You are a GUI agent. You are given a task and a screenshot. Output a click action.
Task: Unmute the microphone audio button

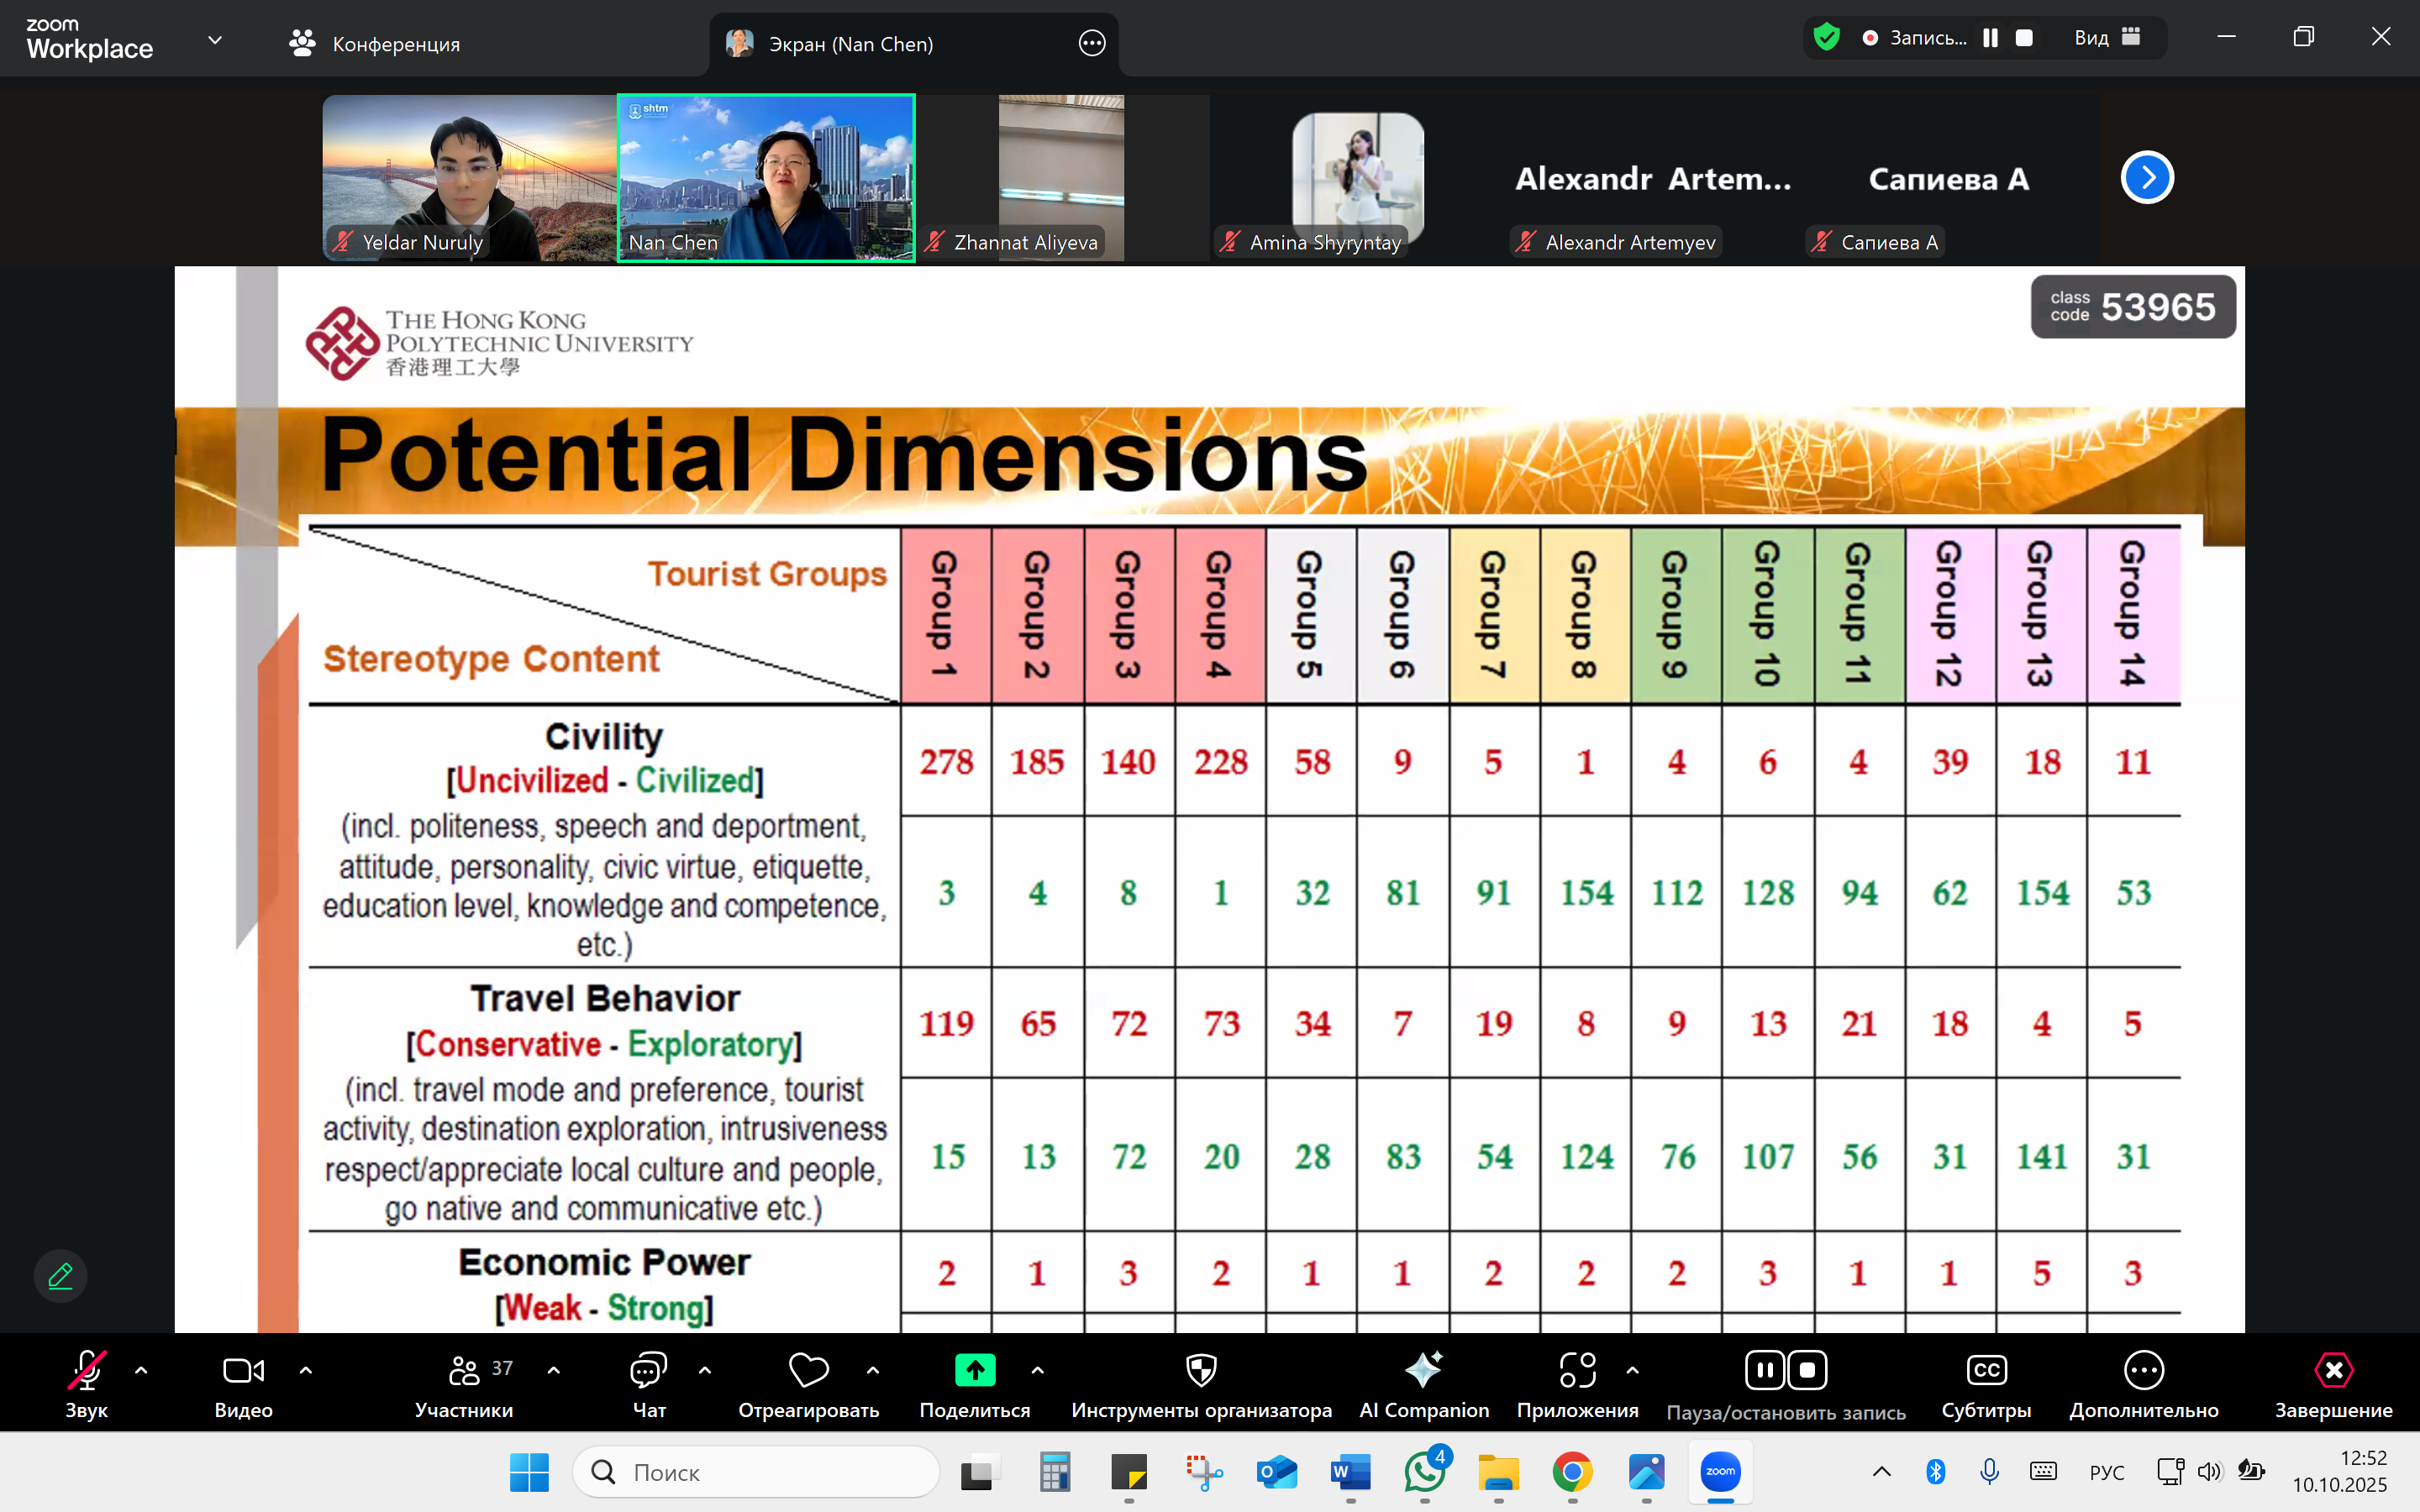86,1370
